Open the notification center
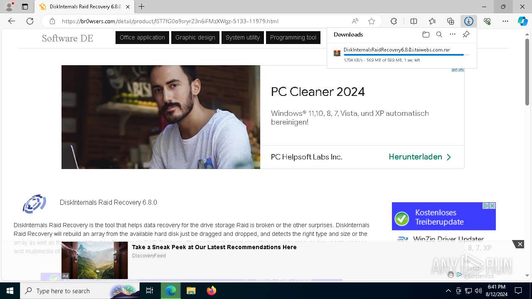The height and width of the screenshot is (299, 532). [x=518, y=291]
